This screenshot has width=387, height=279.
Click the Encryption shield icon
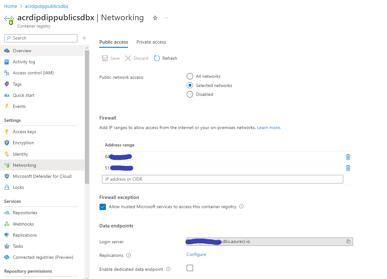[7, 143]
